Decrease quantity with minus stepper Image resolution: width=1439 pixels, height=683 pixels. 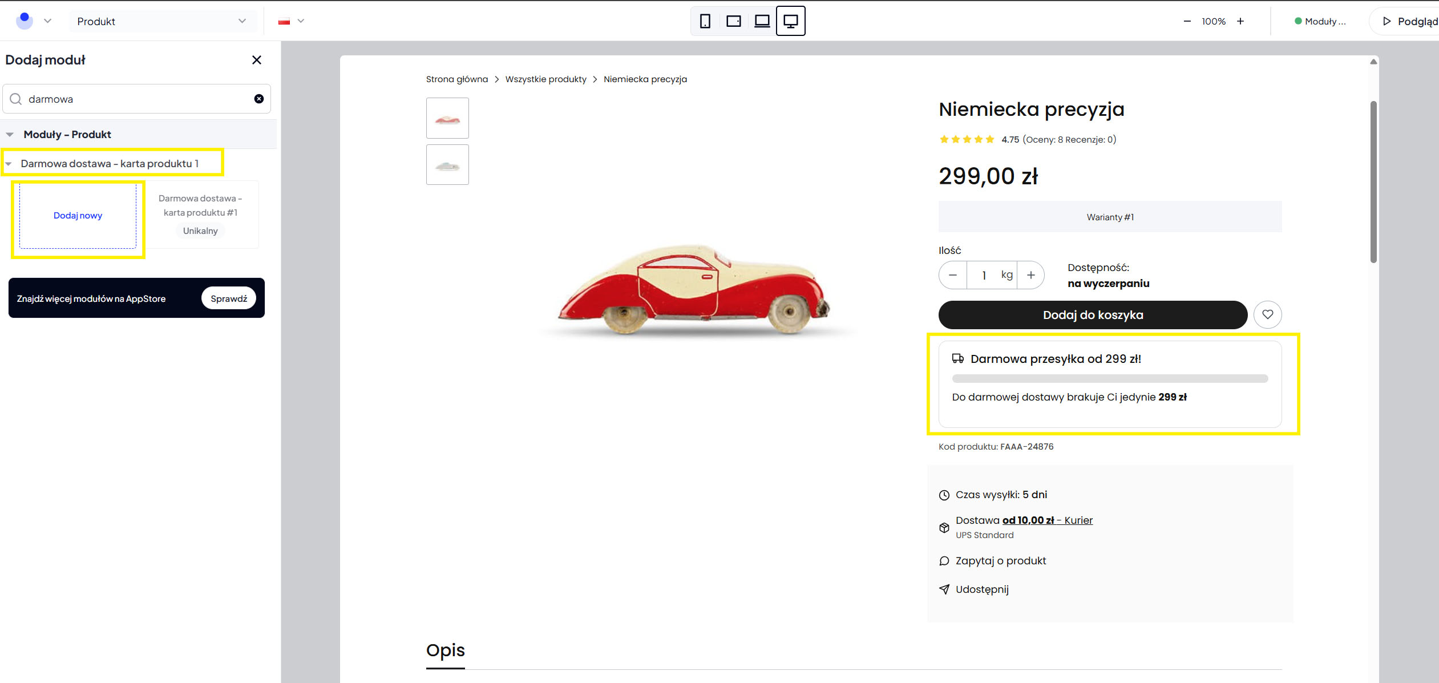tap(953, 275)
